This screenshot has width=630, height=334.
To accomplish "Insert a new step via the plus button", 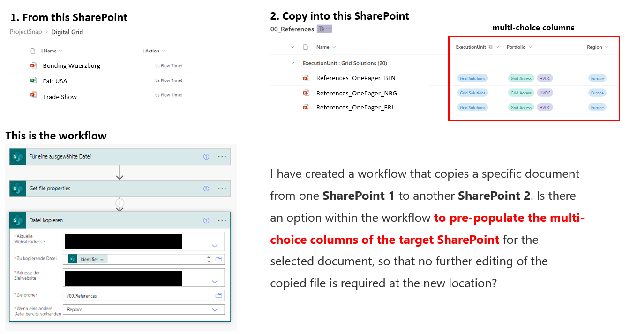I will 120,203.
